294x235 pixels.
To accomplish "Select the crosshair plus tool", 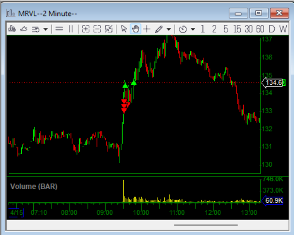I will click(147, 29).
